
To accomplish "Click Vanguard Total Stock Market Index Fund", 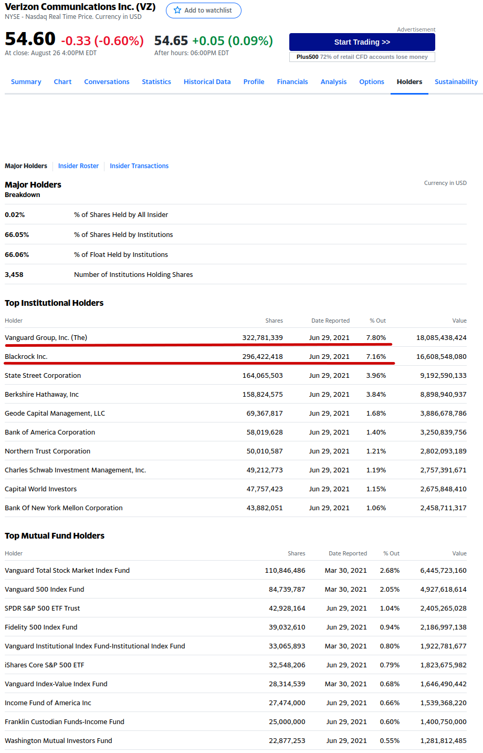I will (x=67, y=571).
